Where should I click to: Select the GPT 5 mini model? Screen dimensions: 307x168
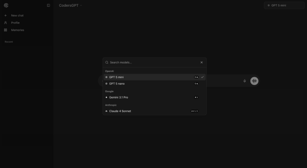click(x=154, y=77)
